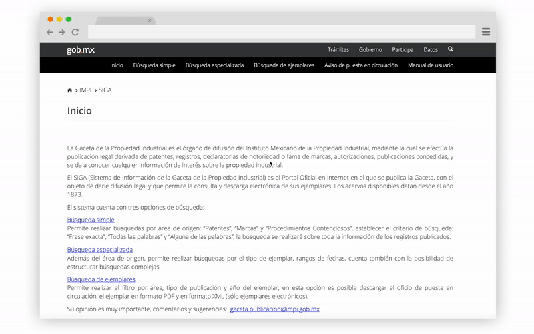The image size is (534, 334).
Task: Go to Inicio menu item
Action: (x=116, y=65)
